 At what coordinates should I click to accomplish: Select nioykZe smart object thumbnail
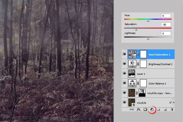(x=132, y=102)
